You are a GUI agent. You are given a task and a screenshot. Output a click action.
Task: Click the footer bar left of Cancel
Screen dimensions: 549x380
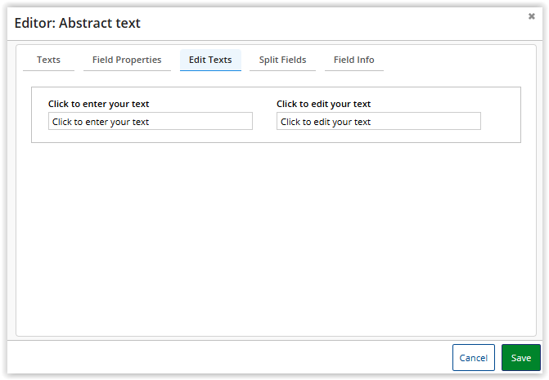[x=227, y=357]
